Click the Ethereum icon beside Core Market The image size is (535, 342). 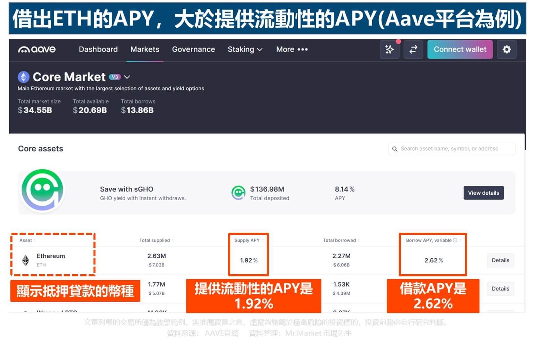[x=24, y=77]
